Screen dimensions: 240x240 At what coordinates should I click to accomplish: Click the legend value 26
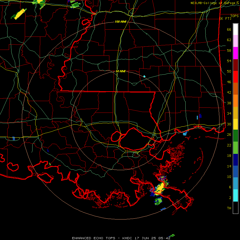[229, 135]
